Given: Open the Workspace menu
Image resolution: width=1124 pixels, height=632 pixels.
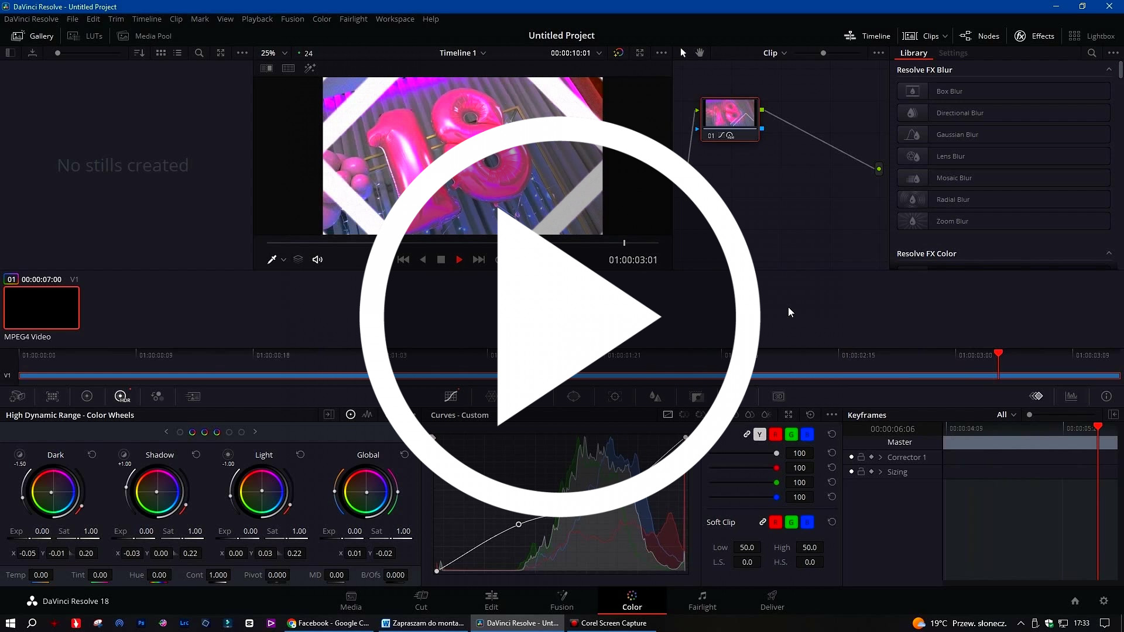Looking at the screenshot, I should point(395,19).
